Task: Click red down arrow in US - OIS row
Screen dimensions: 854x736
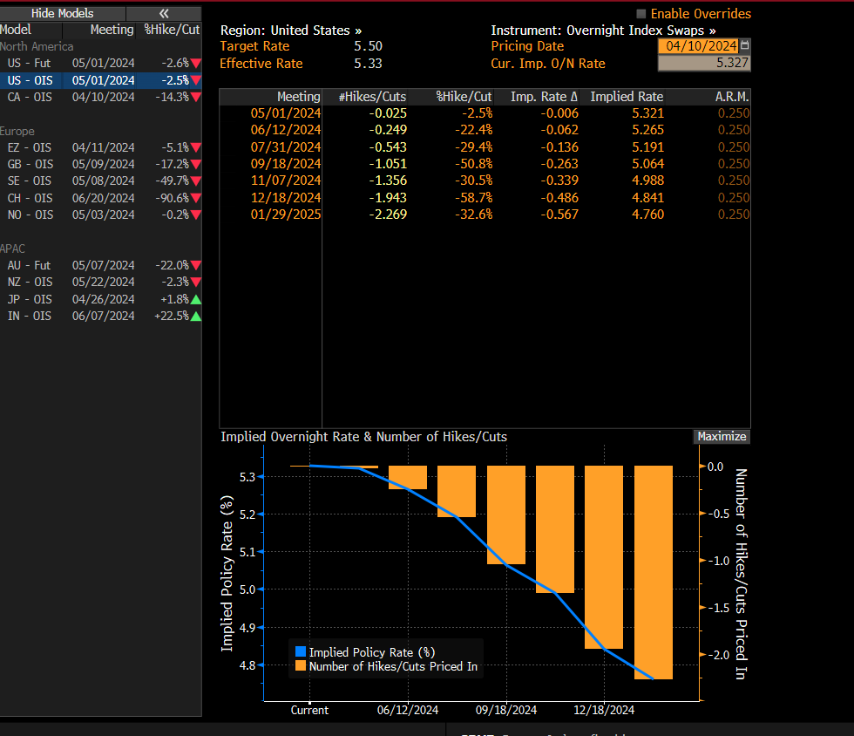Action: [x=196, y=80]
